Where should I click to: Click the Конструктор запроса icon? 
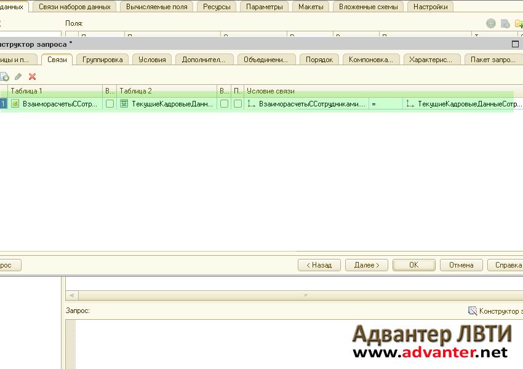click(x=473, y=311)
